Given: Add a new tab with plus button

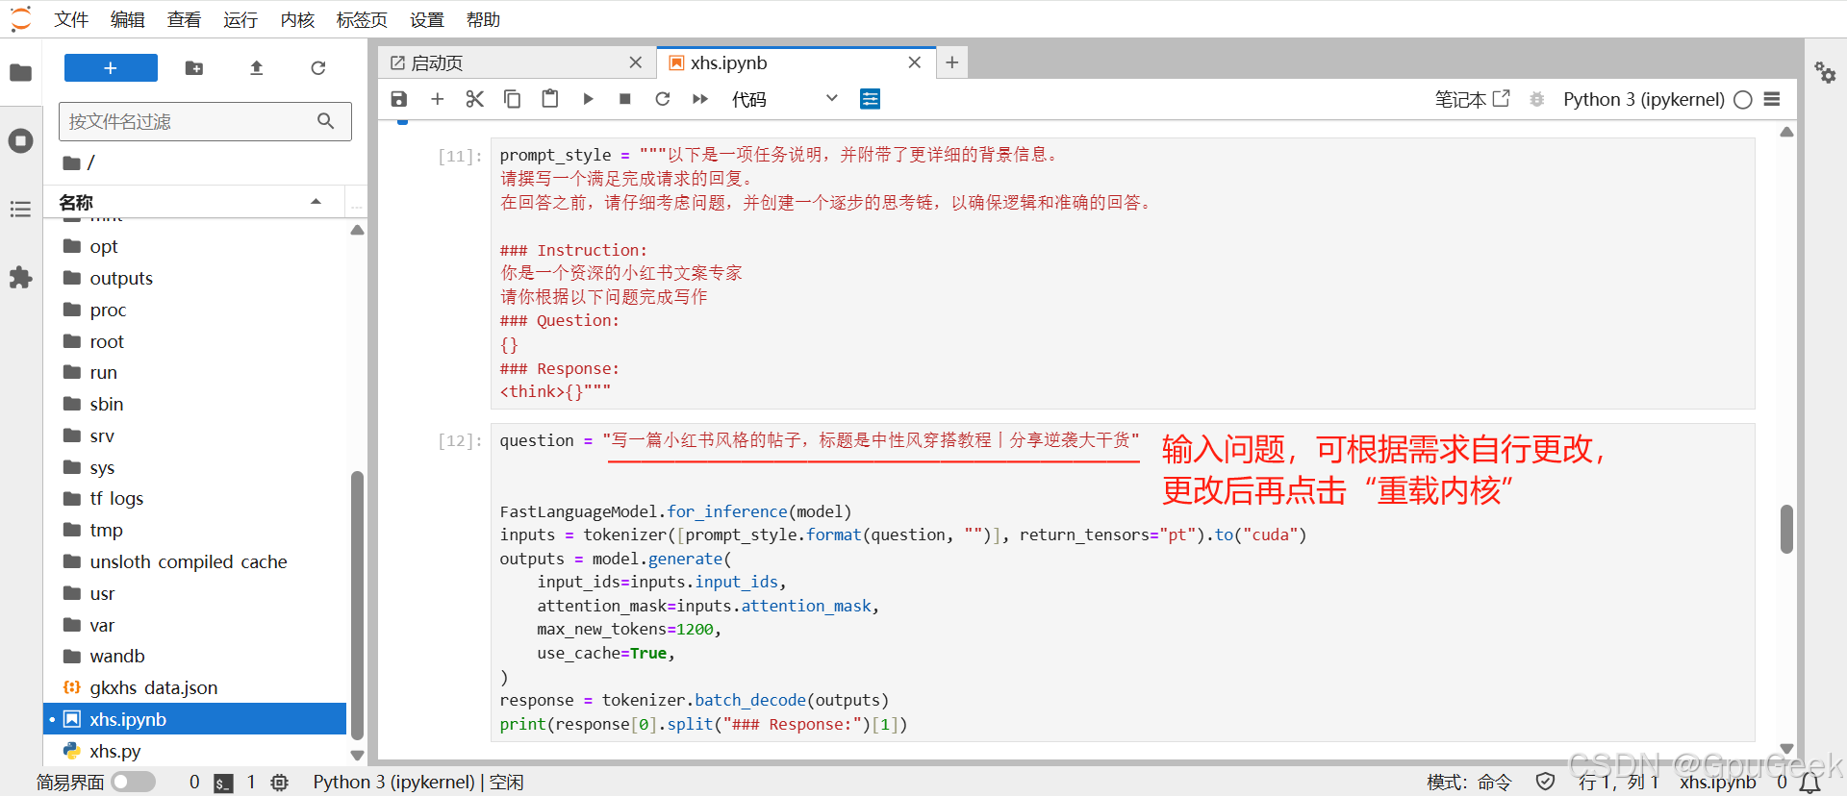Looking at the screenshot, I should (952, 62).
